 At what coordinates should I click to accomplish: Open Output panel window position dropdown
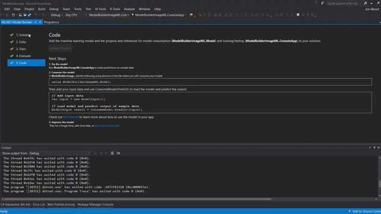(370, 147)
